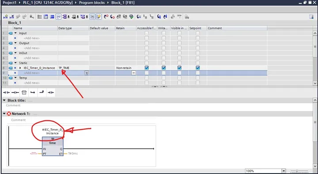This screenshot has height=174, width=318.
Task: Click the PLC_1 breadcrumb item
Action: [48, 3]
